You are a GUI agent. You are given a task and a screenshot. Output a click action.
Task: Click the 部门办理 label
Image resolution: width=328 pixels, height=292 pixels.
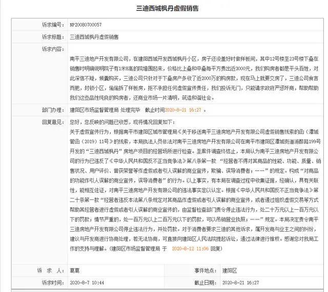[x=53, y=110]
